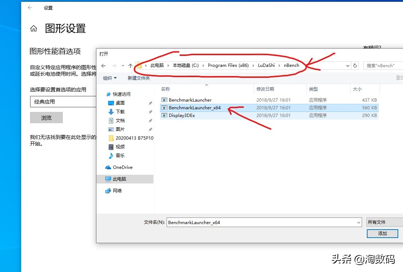Image resolution: width=403 pixels, height=272 pixels.
Task: Click the 浏览 button in graphics settings
Action: pos(46,117)
